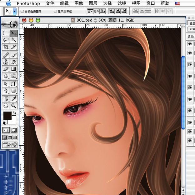The height and width of the screenshot is (195, 195).
Task: Click align top edges button
Action: click(x=90, y=11)
